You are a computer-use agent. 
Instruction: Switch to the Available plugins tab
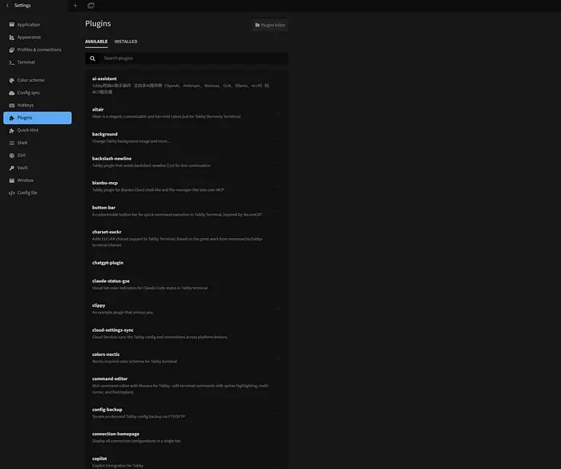pyautogui.click(x=96, y=42)
